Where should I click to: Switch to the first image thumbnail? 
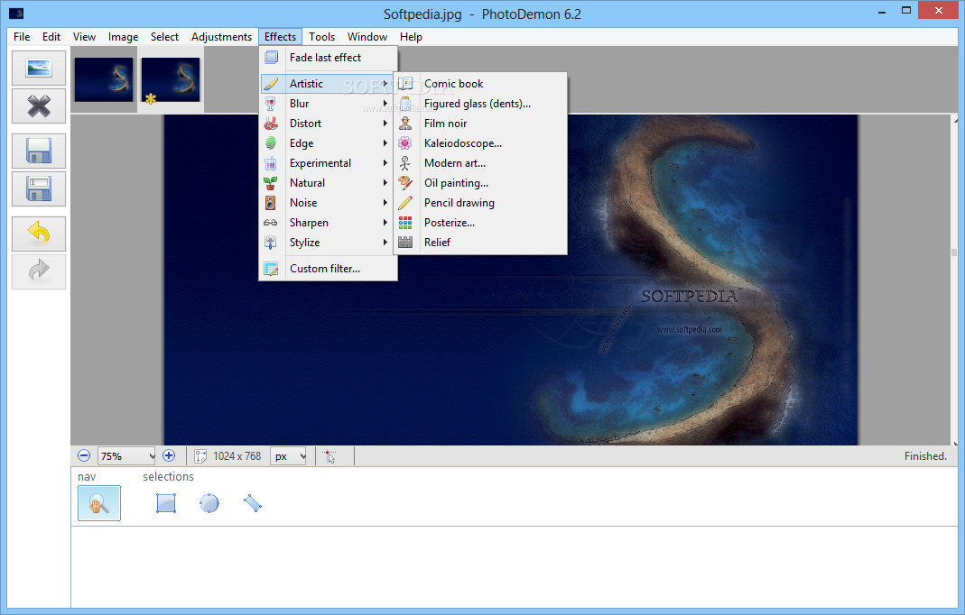104,80
